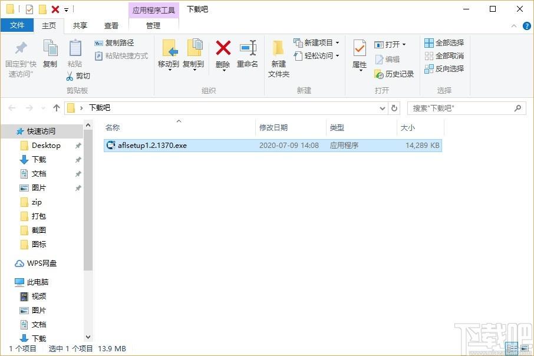Viewport: 534px width, 356px height.
Task: Click the New folder (新建文件夹) icon
Action: click(278, 48)
